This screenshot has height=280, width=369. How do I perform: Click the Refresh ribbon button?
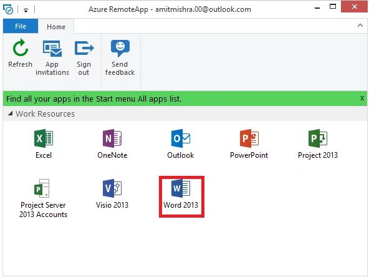click(20, 54)
